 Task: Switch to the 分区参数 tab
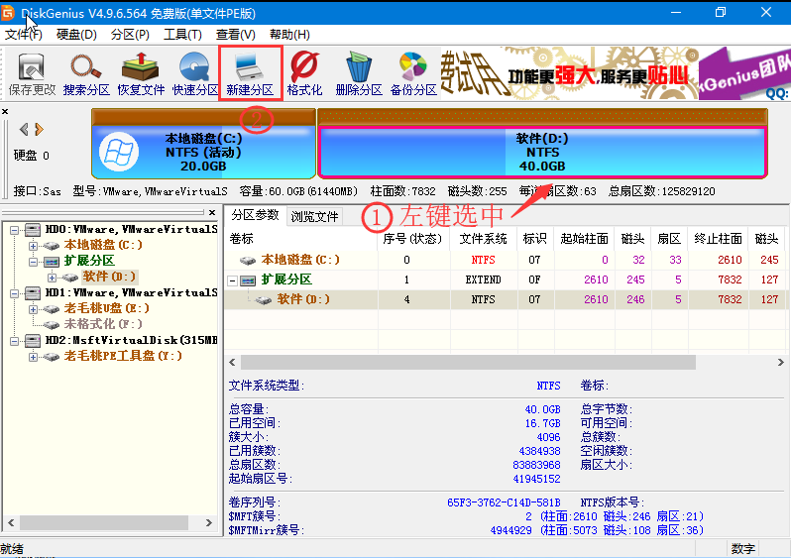pos(255,215)
